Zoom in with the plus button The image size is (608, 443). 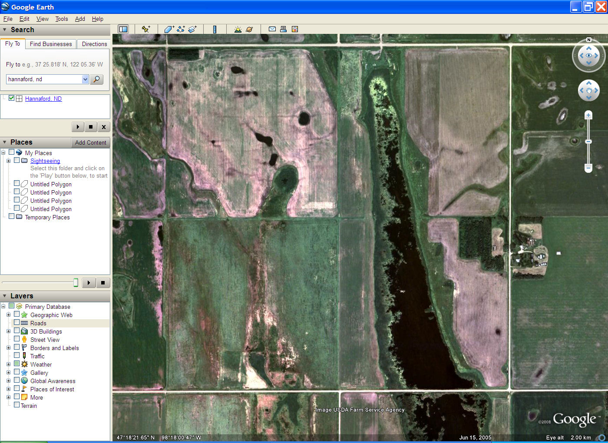click(588, 115)
